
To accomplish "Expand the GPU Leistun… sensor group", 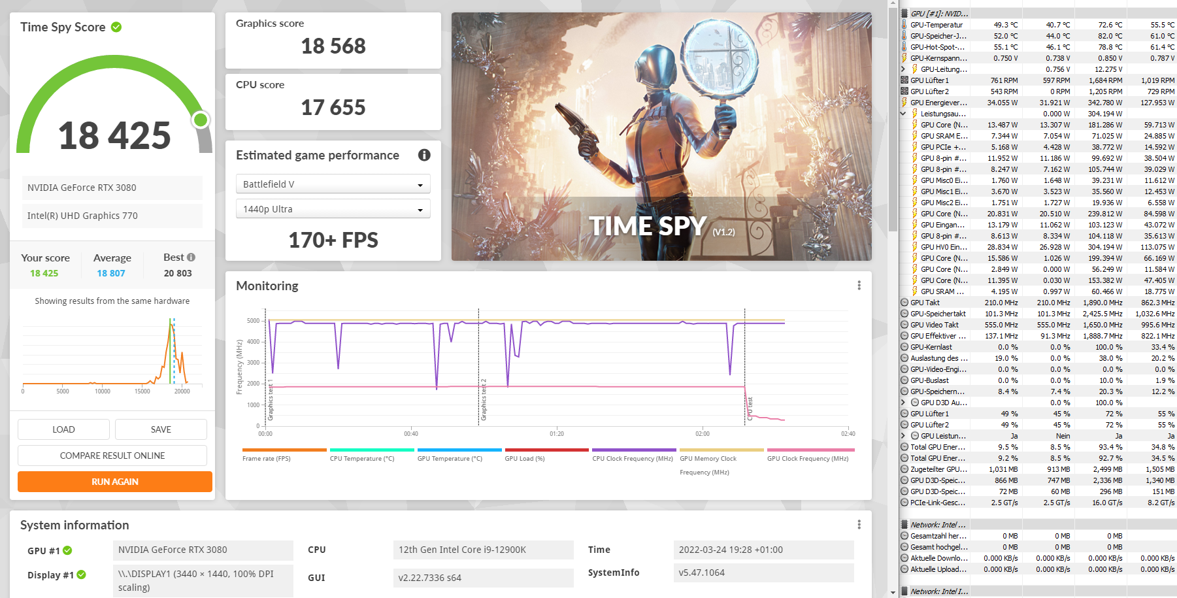I will [904, 436].
